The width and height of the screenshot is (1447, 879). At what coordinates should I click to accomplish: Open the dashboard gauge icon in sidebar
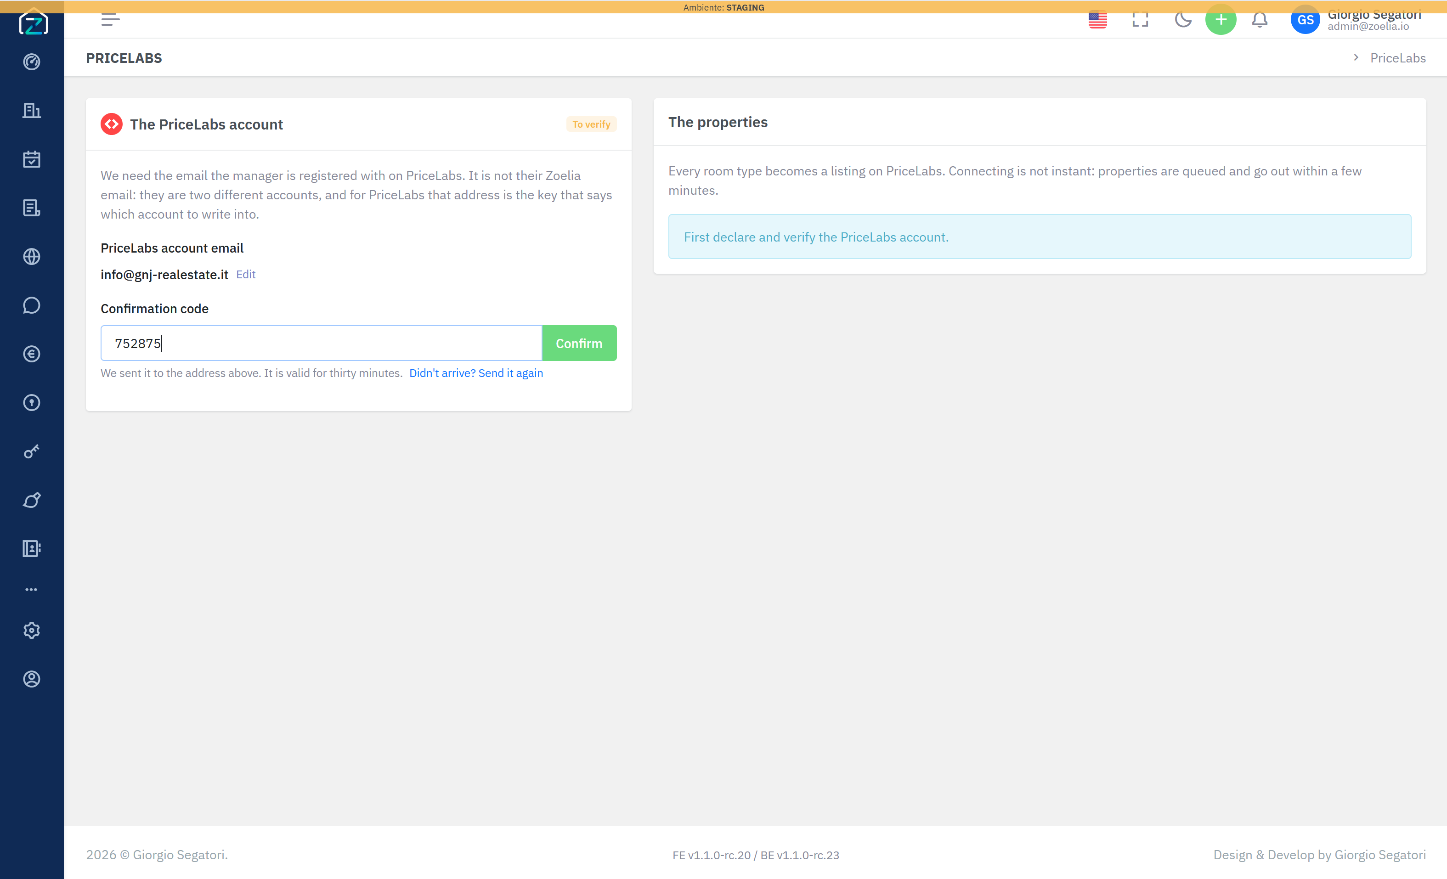tap(32, 62)
